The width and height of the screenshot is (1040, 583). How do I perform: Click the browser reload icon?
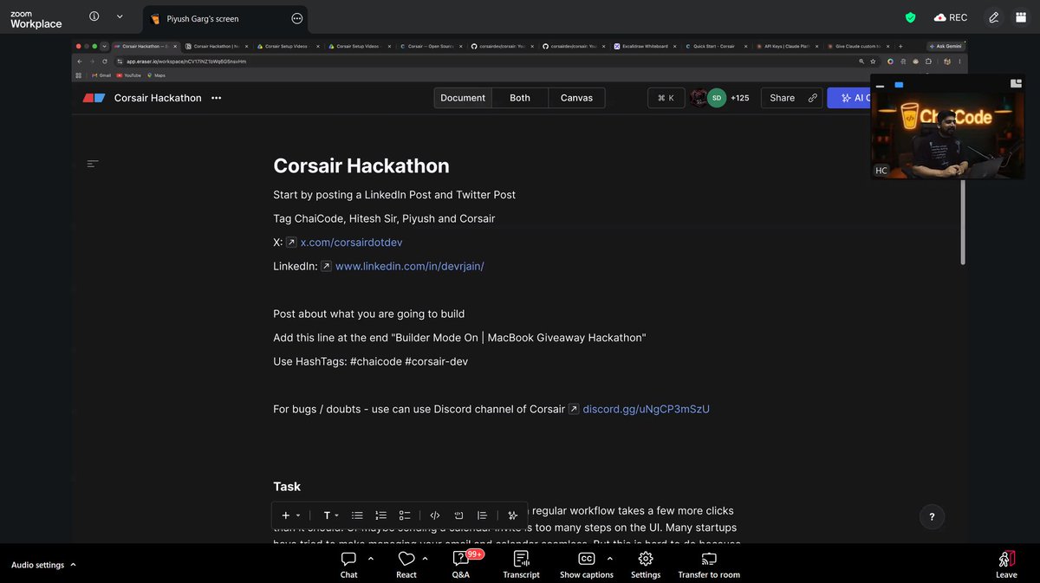pos(105,62)
